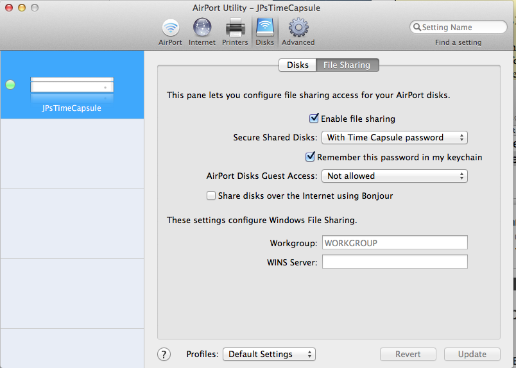Focus the Setting Name search field

pyautogui.click(x=458, y=27)
